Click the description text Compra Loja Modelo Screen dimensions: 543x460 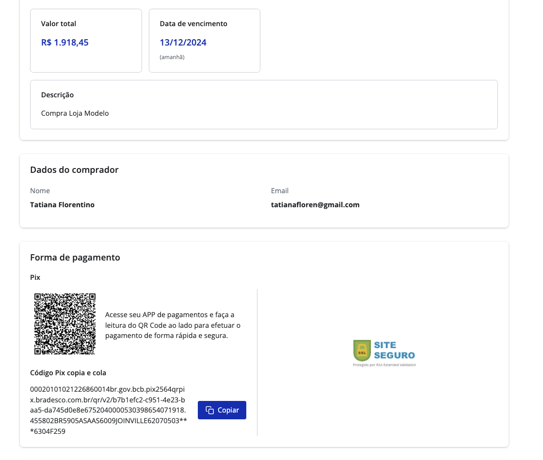tap(75, 113)
